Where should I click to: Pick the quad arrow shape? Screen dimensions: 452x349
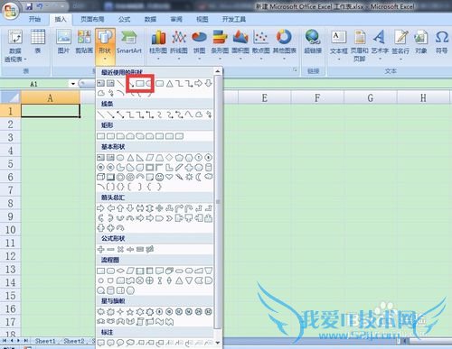[x=159, y=208]
